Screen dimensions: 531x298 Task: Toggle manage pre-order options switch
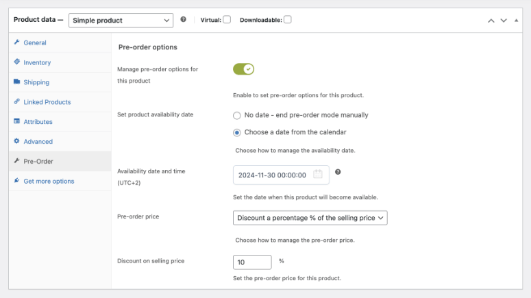click(243, 69)
